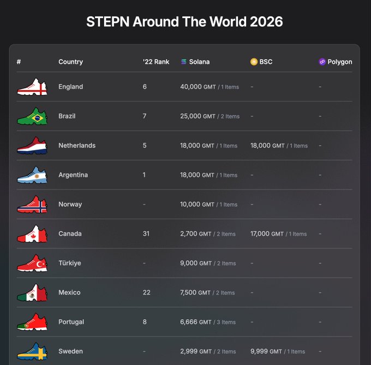The width and height of the screenshot is (371, 365).
Task: Click the Canada flag sneaker icon
Action: (32, 234)
